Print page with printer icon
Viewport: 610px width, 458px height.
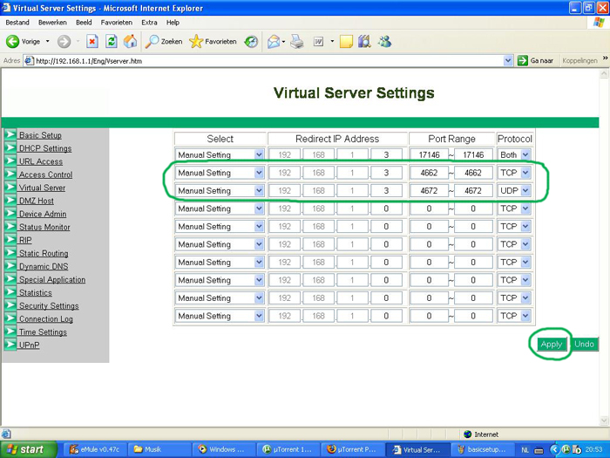point(297,41)
